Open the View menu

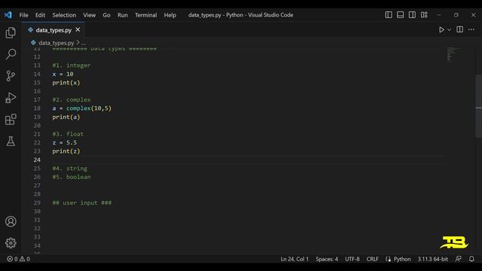(x=89, y=15)
